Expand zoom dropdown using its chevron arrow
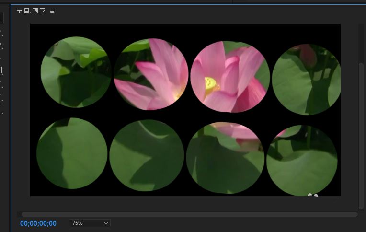Viewport: 366px width, 232px height. click(106, 223)
